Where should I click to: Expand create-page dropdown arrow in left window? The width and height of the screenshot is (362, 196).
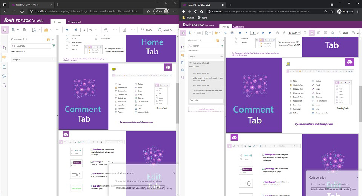[39, 30]
